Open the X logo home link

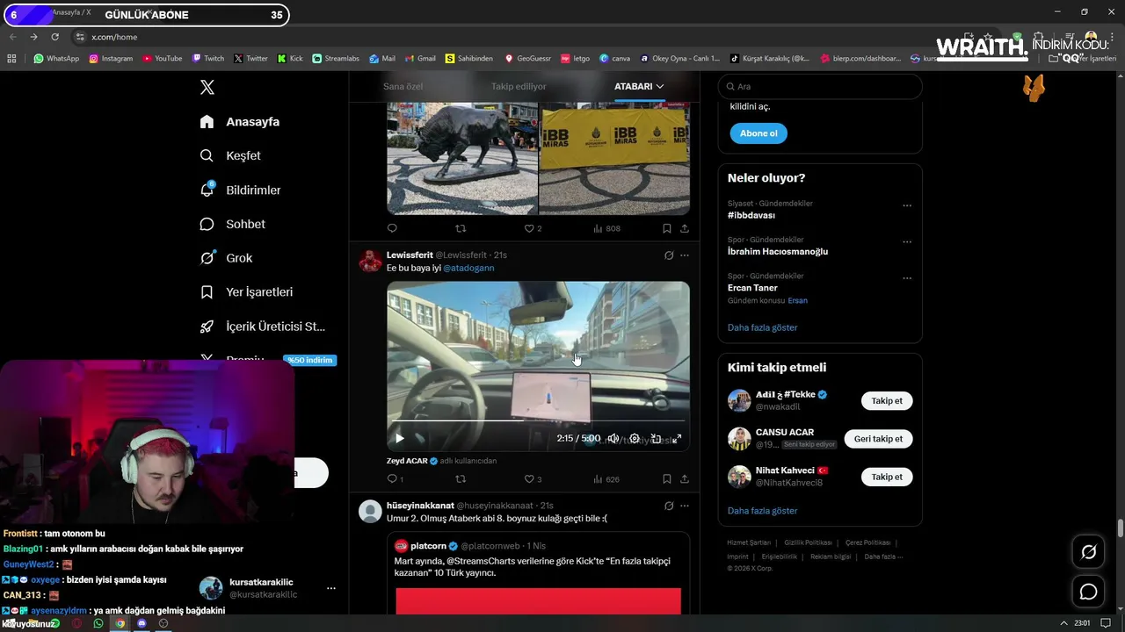pyautogui.click(x=207, y=87)
